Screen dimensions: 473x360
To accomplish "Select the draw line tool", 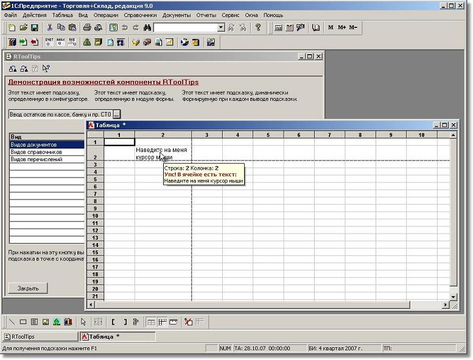I will (12, 322).
